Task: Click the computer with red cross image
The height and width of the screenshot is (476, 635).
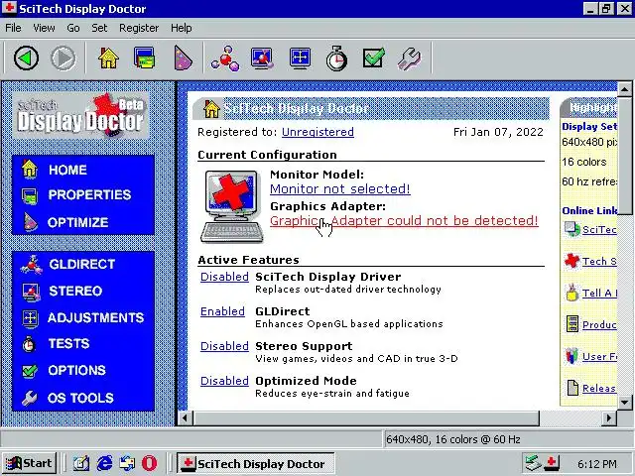Action: coord(231,206)
